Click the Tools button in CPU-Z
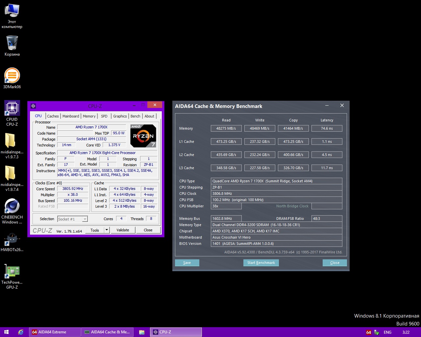This screenshot has width=421, height=337. [95, 230]
